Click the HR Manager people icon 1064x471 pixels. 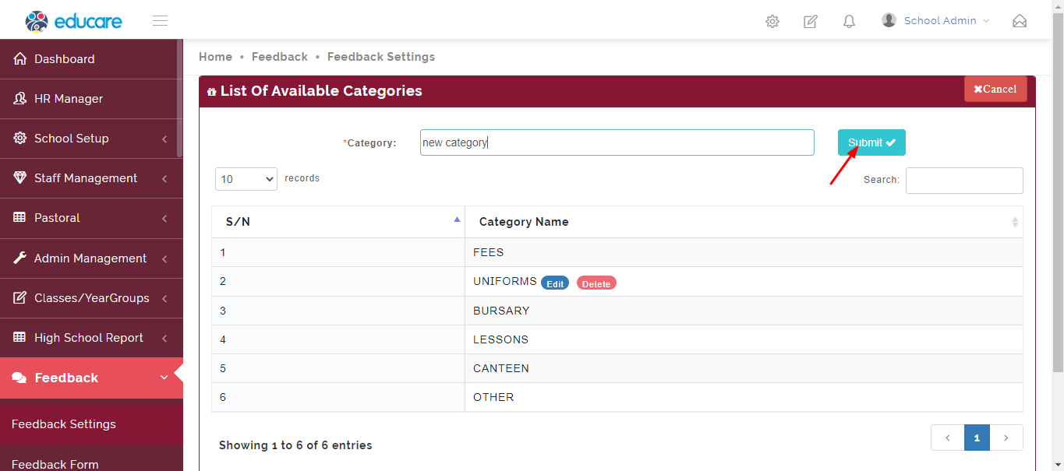click(x=20, y=99)
